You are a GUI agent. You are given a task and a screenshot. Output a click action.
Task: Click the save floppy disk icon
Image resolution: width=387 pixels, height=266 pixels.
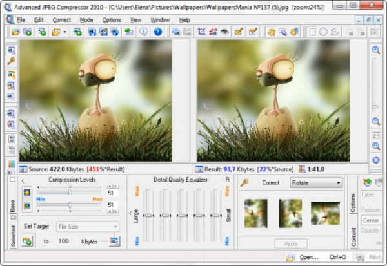point(92,32)
